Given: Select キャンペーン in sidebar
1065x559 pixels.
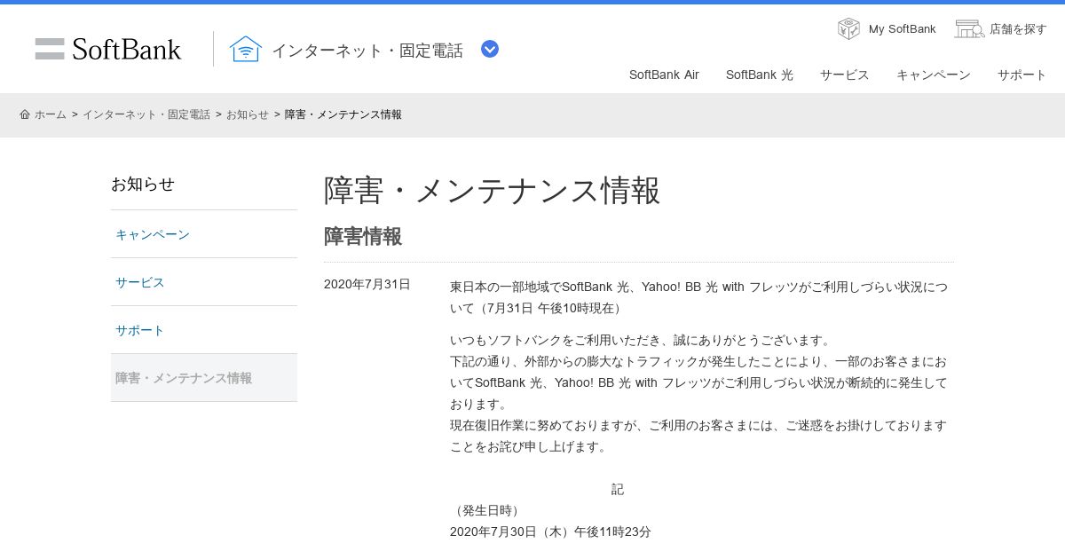Looking at the screenshot, I should click(204, 234).
